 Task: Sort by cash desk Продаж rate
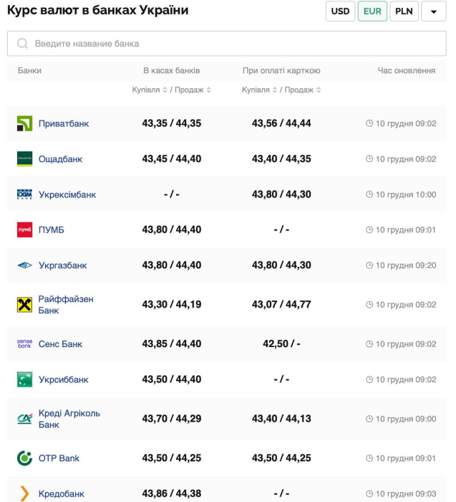209,90
